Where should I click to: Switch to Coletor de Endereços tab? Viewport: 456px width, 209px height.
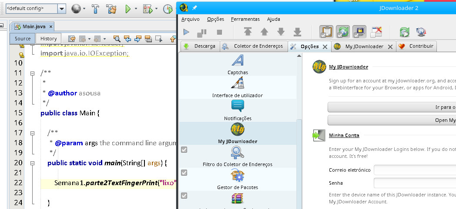[254, 46]
